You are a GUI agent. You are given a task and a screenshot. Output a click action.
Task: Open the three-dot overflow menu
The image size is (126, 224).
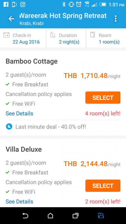116,19
